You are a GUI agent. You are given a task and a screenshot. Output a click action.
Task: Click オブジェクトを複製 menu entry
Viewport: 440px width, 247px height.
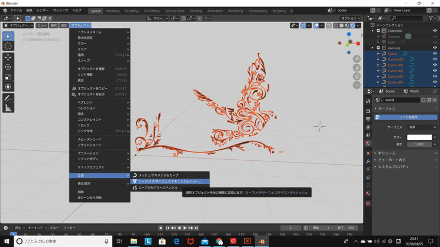point(100,69)
